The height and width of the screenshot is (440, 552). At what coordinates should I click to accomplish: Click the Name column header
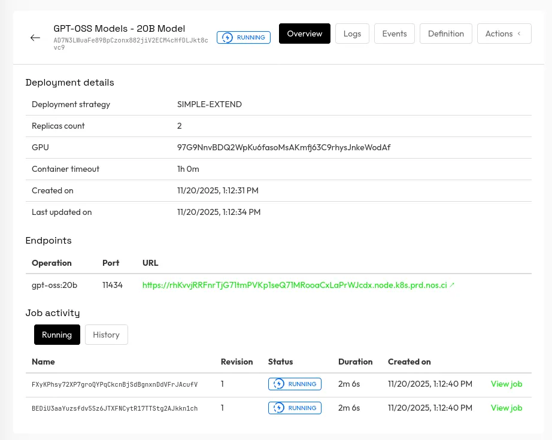pyautogui.click(x=43, y=362)
